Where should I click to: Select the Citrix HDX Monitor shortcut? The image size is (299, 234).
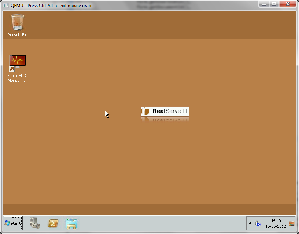17,69
